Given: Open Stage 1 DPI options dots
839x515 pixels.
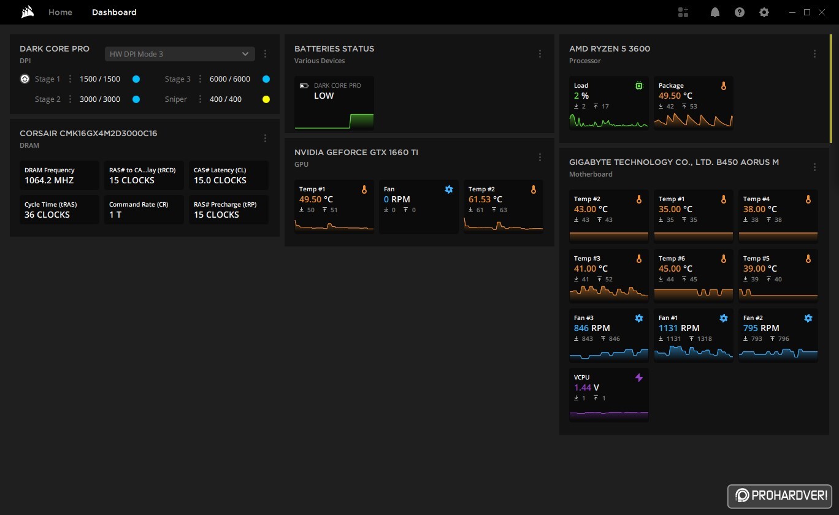Looking at the screenshot, I should point(70,79).
